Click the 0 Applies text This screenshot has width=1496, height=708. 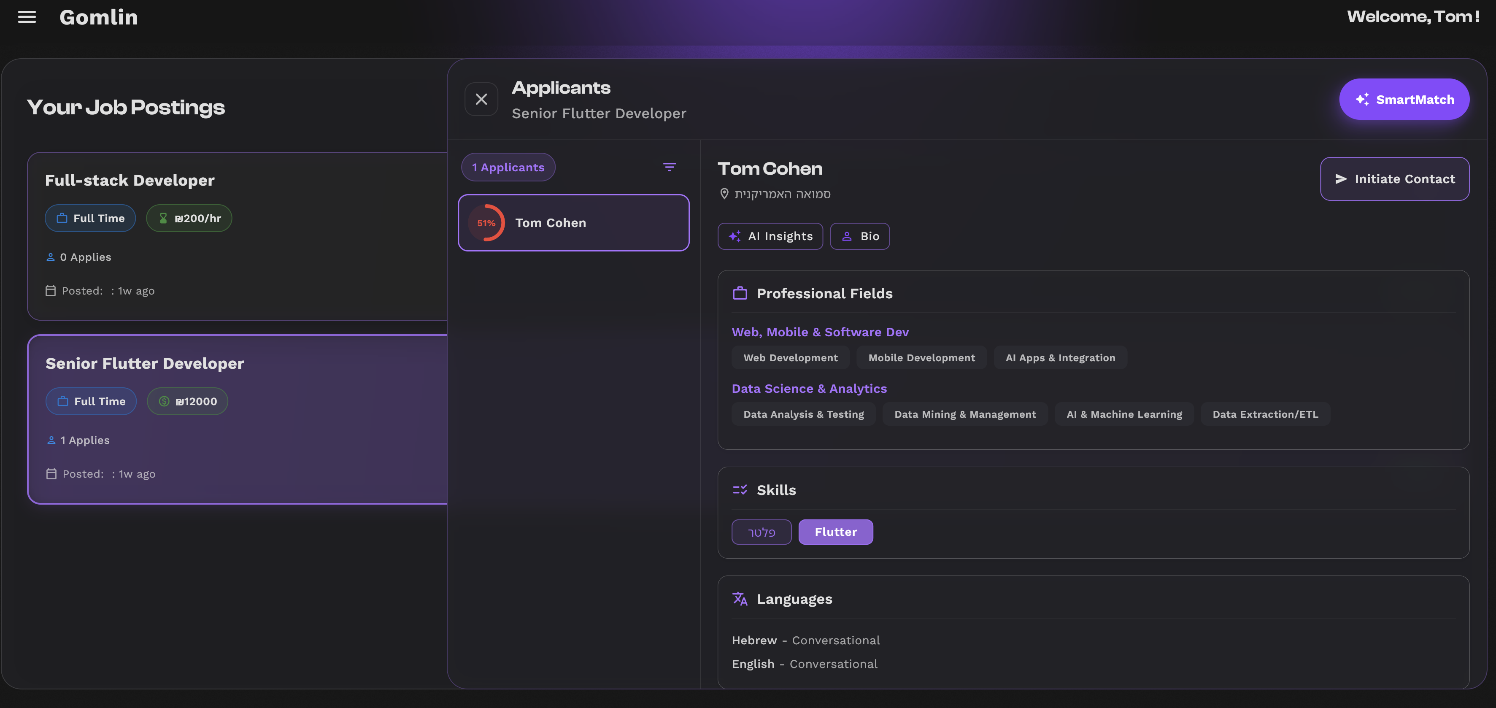pyautogui.click(x=85, y=257)
